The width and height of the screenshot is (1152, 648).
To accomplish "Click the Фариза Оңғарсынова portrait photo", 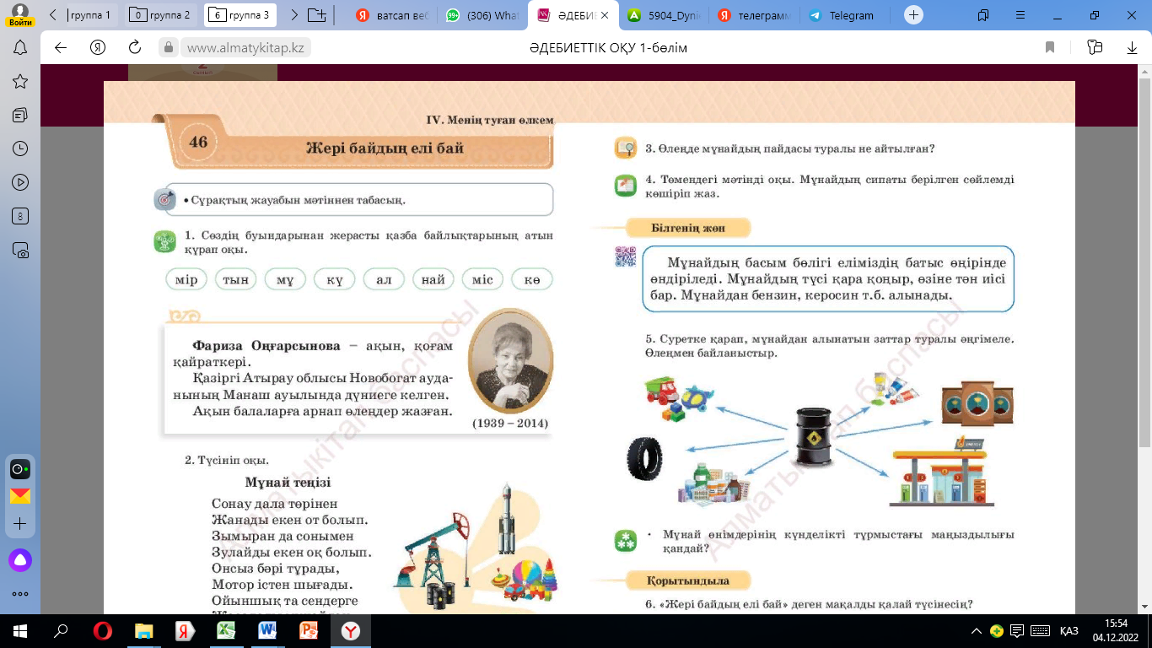I will 510,360.
